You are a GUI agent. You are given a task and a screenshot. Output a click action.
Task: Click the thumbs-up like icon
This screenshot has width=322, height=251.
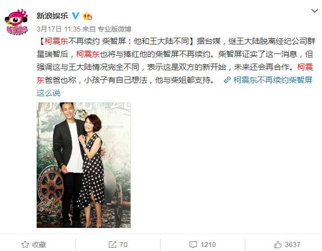pos(277,244)
